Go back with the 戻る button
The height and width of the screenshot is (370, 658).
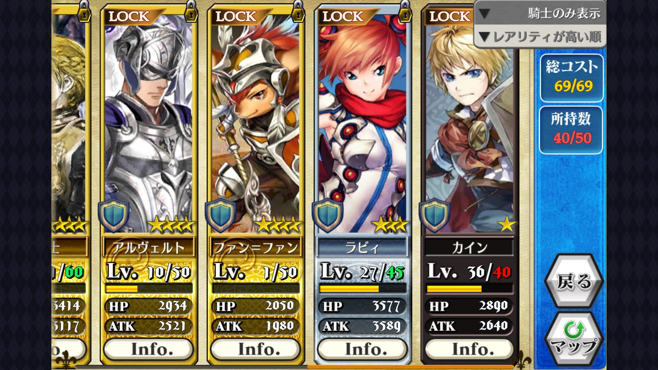[574, 281]
